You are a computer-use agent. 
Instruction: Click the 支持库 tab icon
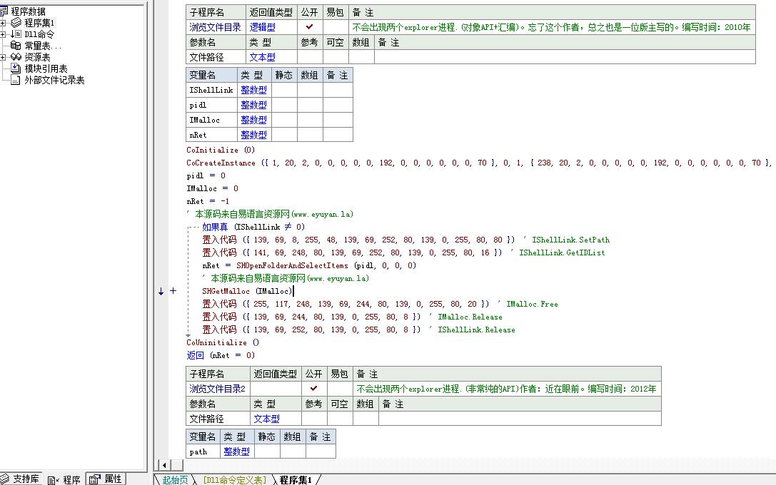click(4, 479)
